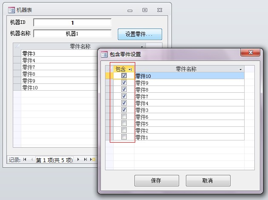Click the current record number box
This screenshot has height=200, width=268.
pyautogui.click(x=54, y=160)
